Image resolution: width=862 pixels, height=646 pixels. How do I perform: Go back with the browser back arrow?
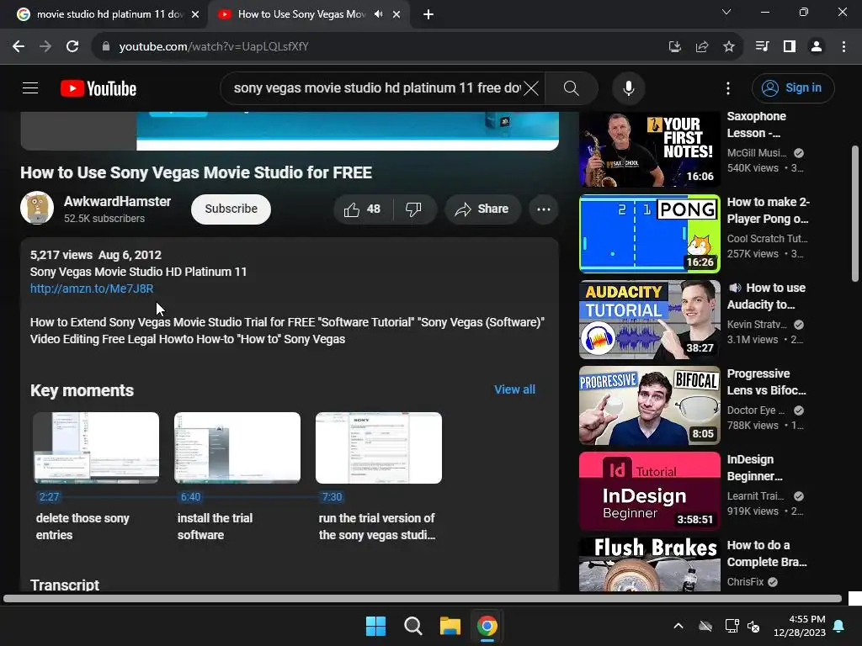19,46
